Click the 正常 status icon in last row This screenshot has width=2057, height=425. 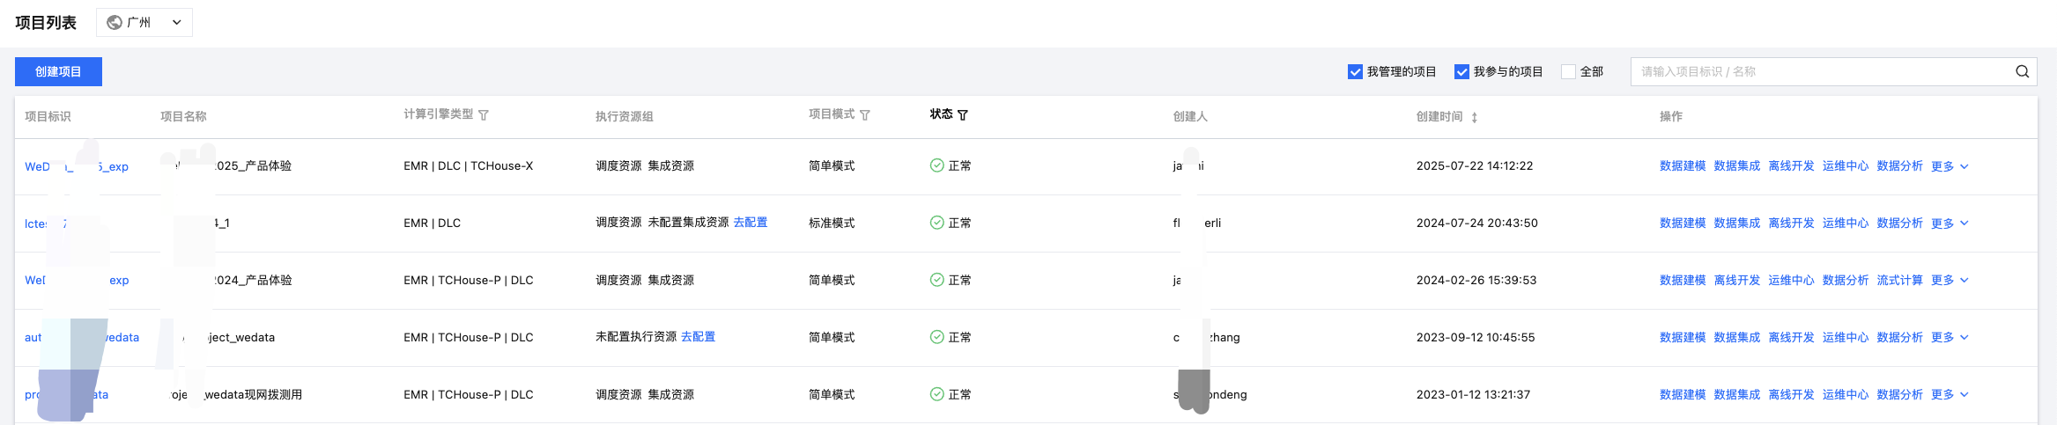click(937, 394)
